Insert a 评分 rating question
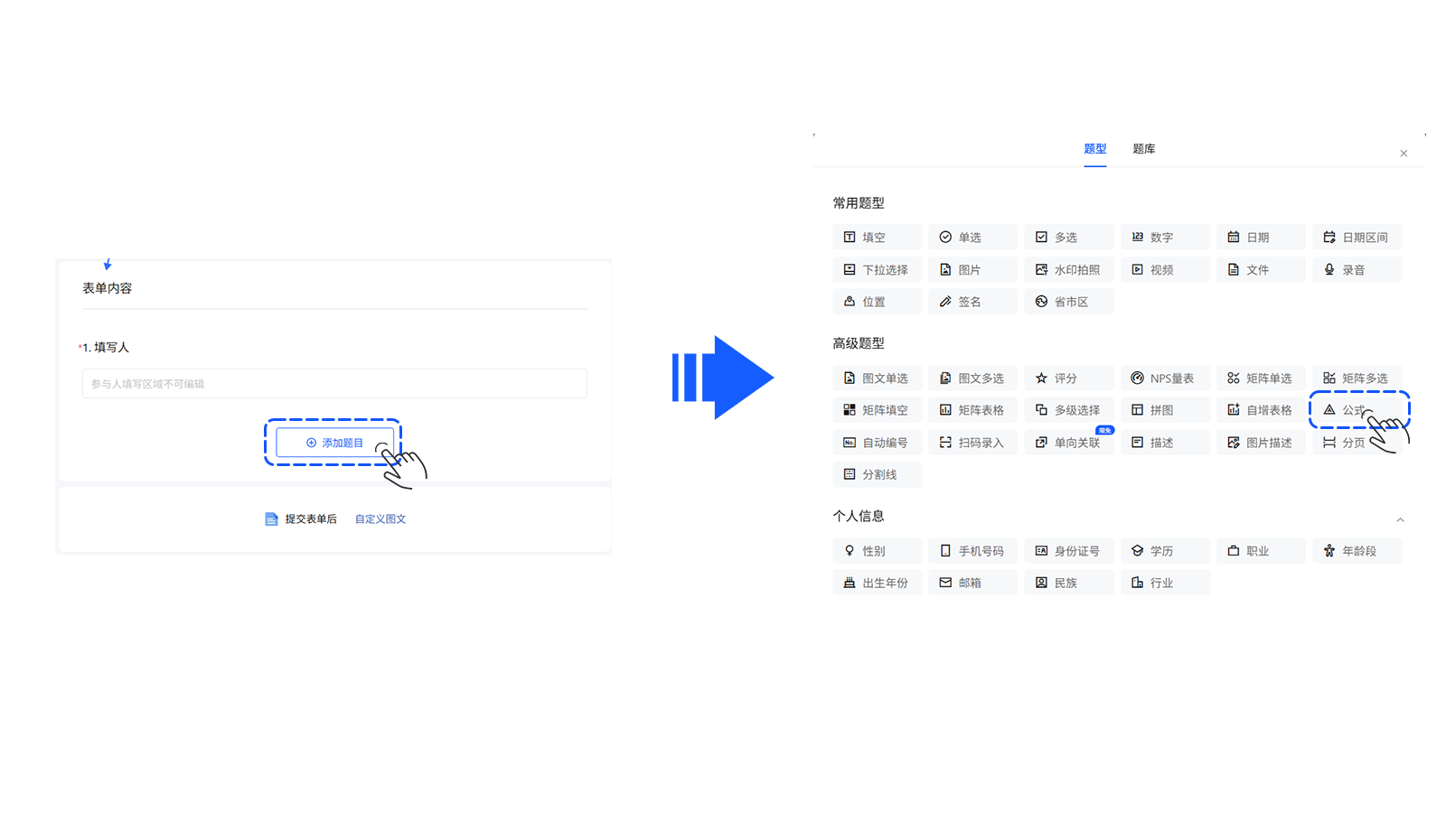The width and height of the screenshot is (1446, 813). (x=1068, y=378)
